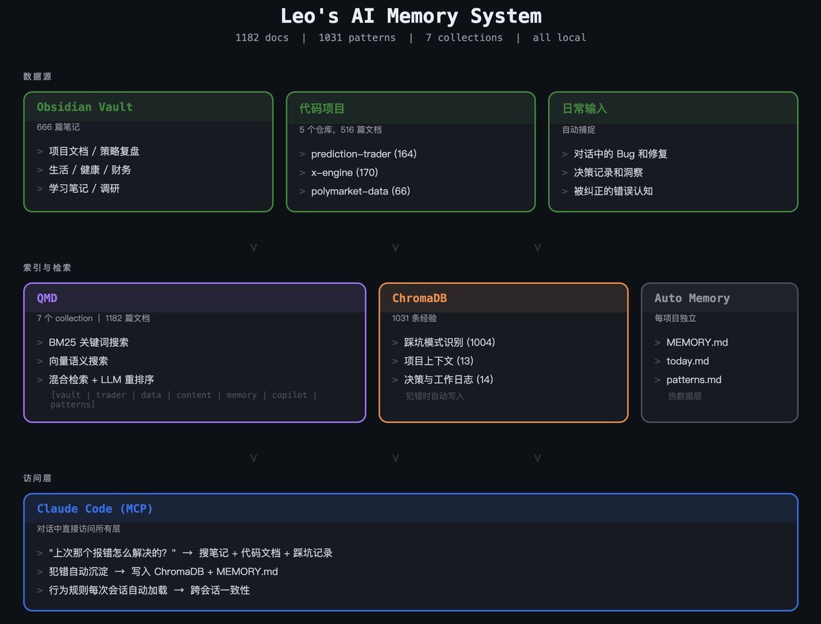Click the arrow icon before patterns.md
Image resolution: width=821 pixels, height=624 pixels.
(657, 380)
